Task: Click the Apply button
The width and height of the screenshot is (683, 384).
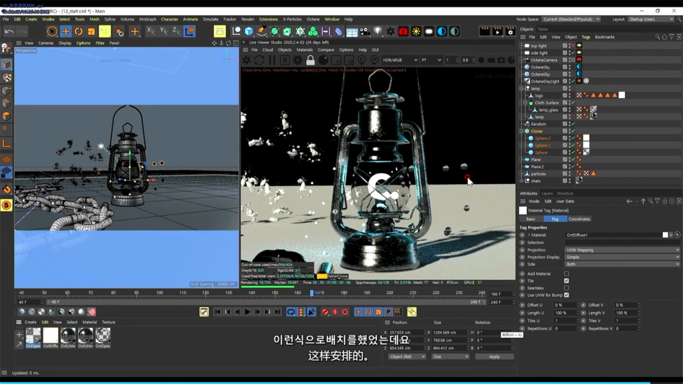Action: coord(494,357)
